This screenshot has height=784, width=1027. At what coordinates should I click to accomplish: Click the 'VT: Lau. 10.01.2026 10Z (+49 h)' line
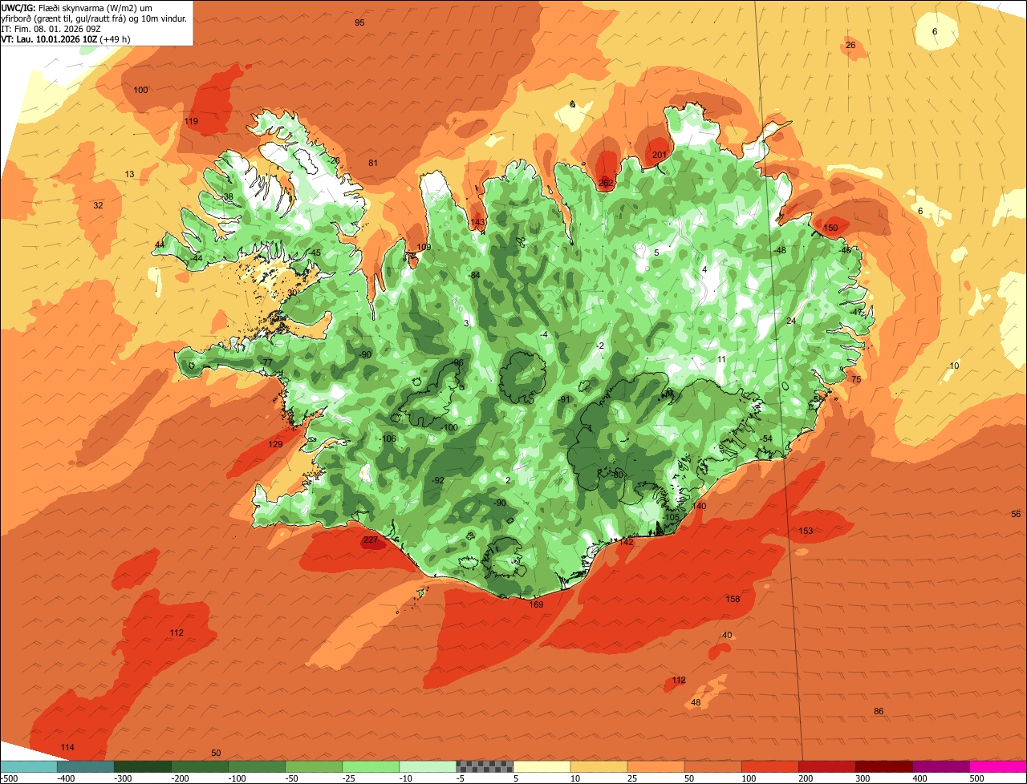66,38
